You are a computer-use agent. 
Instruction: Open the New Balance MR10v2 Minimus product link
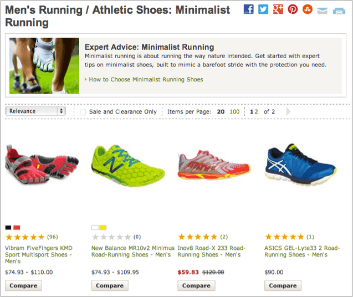[x=133, y=252]
